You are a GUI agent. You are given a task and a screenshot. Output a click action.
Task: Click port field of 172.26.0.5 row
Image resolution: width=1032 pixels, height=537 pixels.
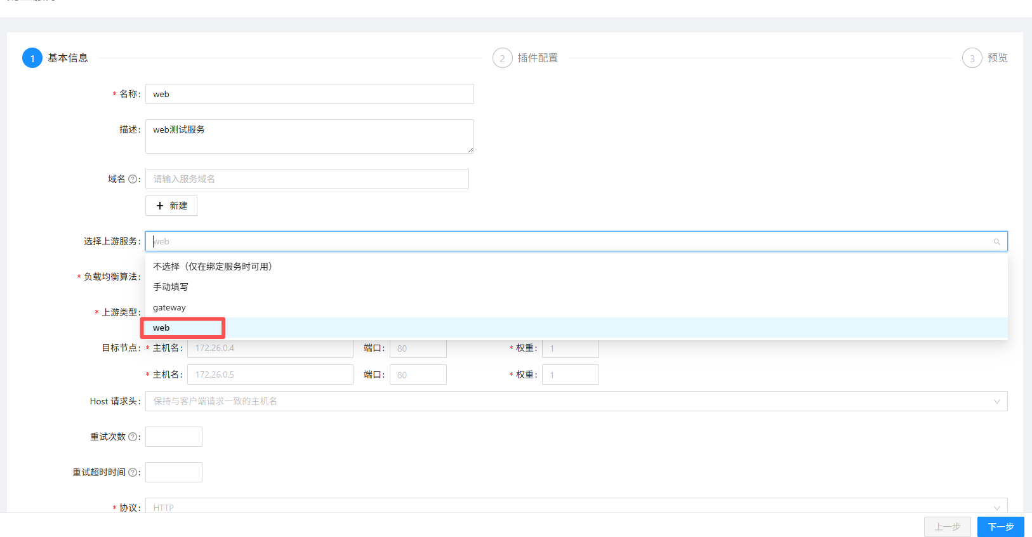tap(418, 375)
